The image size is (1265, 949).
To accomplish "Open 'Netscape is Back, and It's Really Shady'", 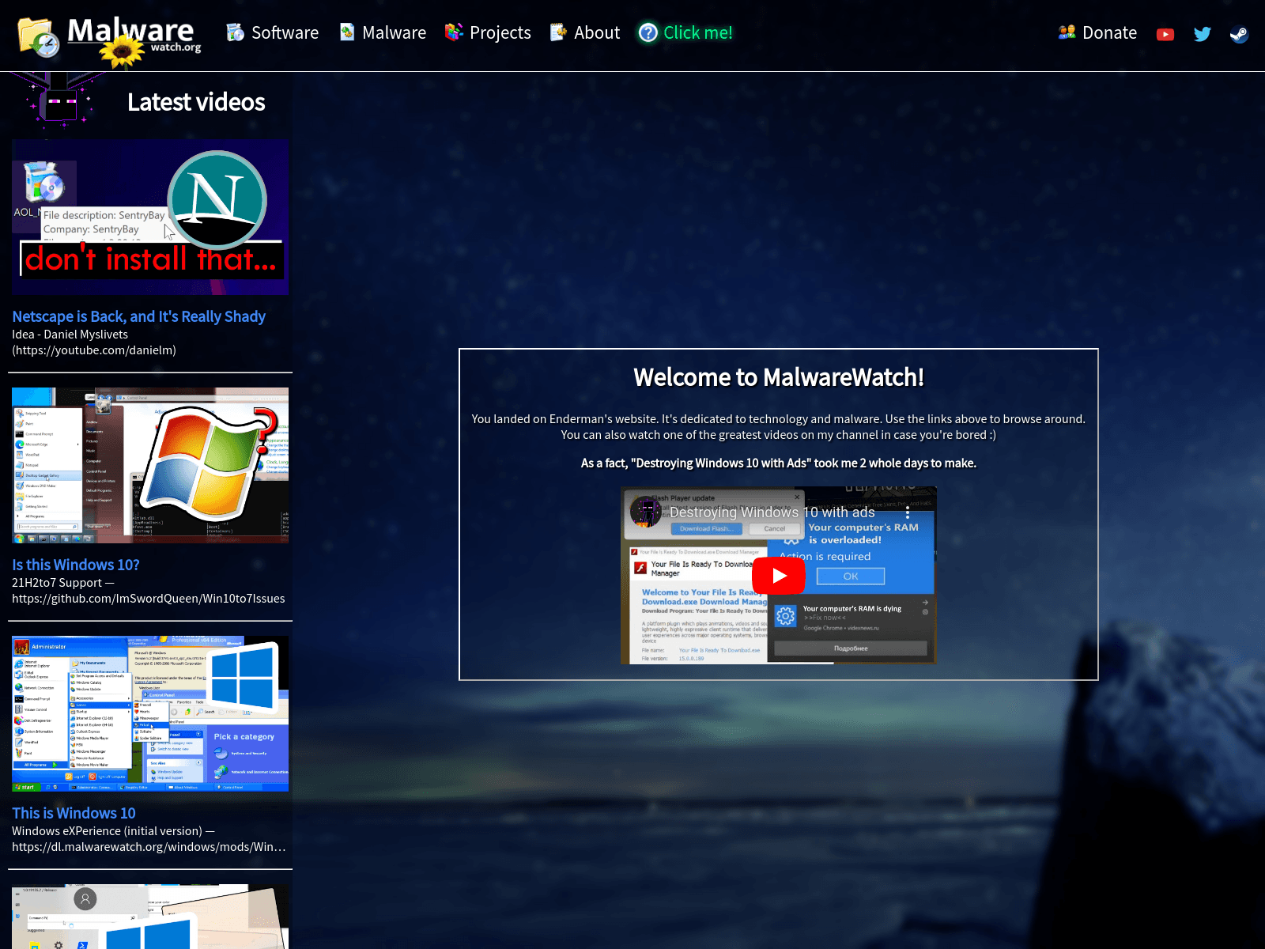I will pos(139,316).
